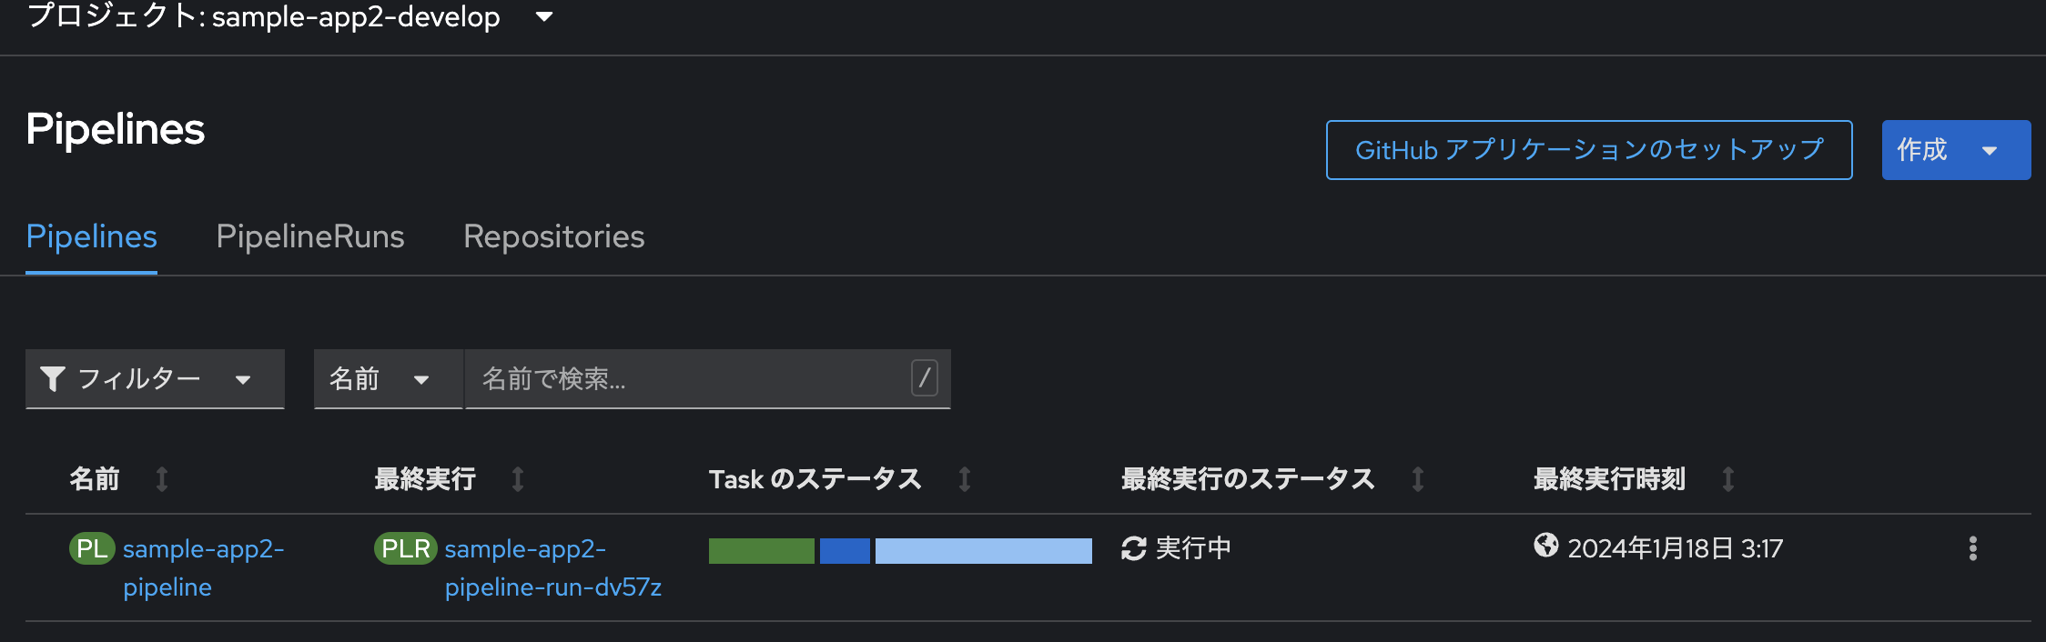Click the GitHub アプリケーションのセットアップ button

1588,149
